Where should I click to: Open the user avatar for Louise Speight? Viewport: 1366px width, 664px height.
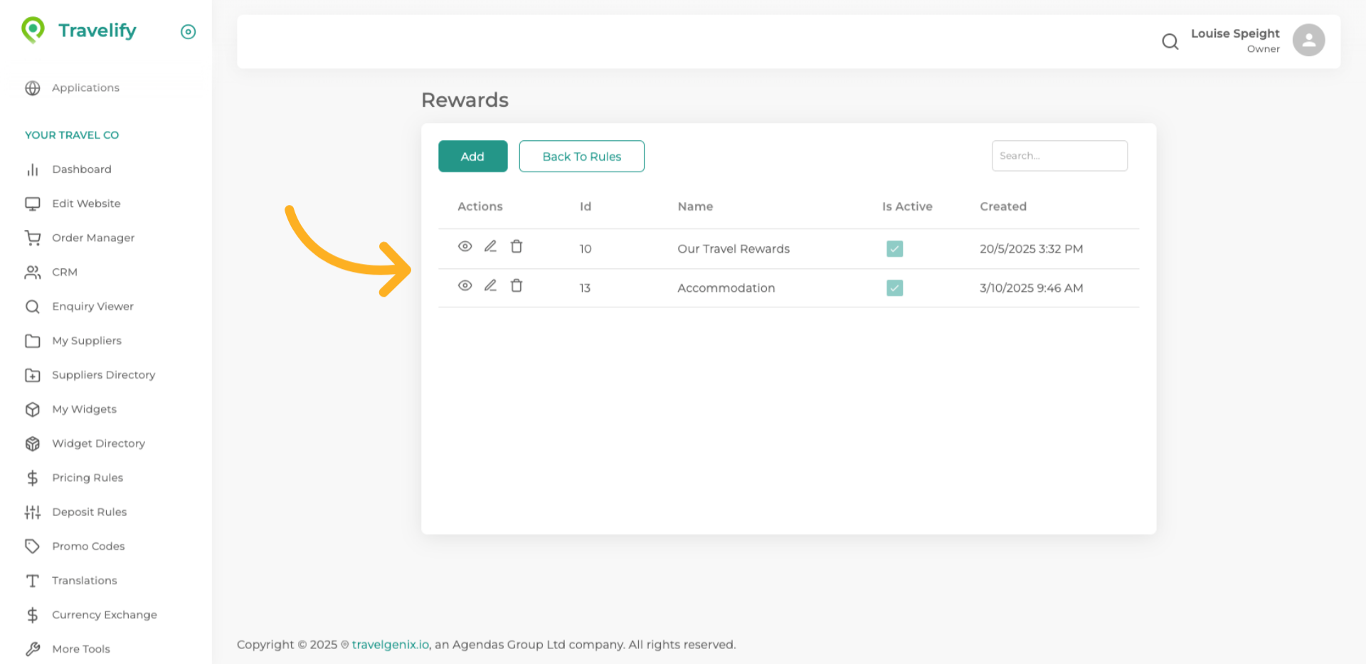point(1308,40)
